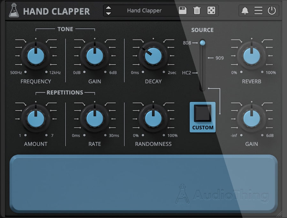Click the HAND CLAPPER title text
This screenshot has width=287, height=218.
tap(57, 11)
